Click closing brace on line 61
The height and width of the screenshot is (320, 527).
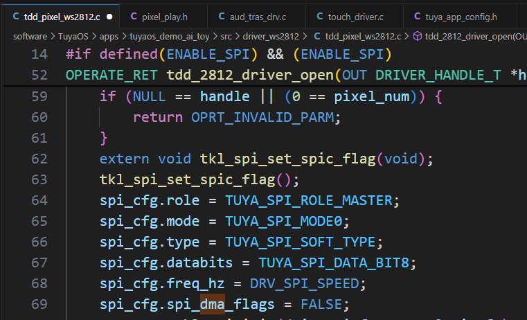pos(103,139)
